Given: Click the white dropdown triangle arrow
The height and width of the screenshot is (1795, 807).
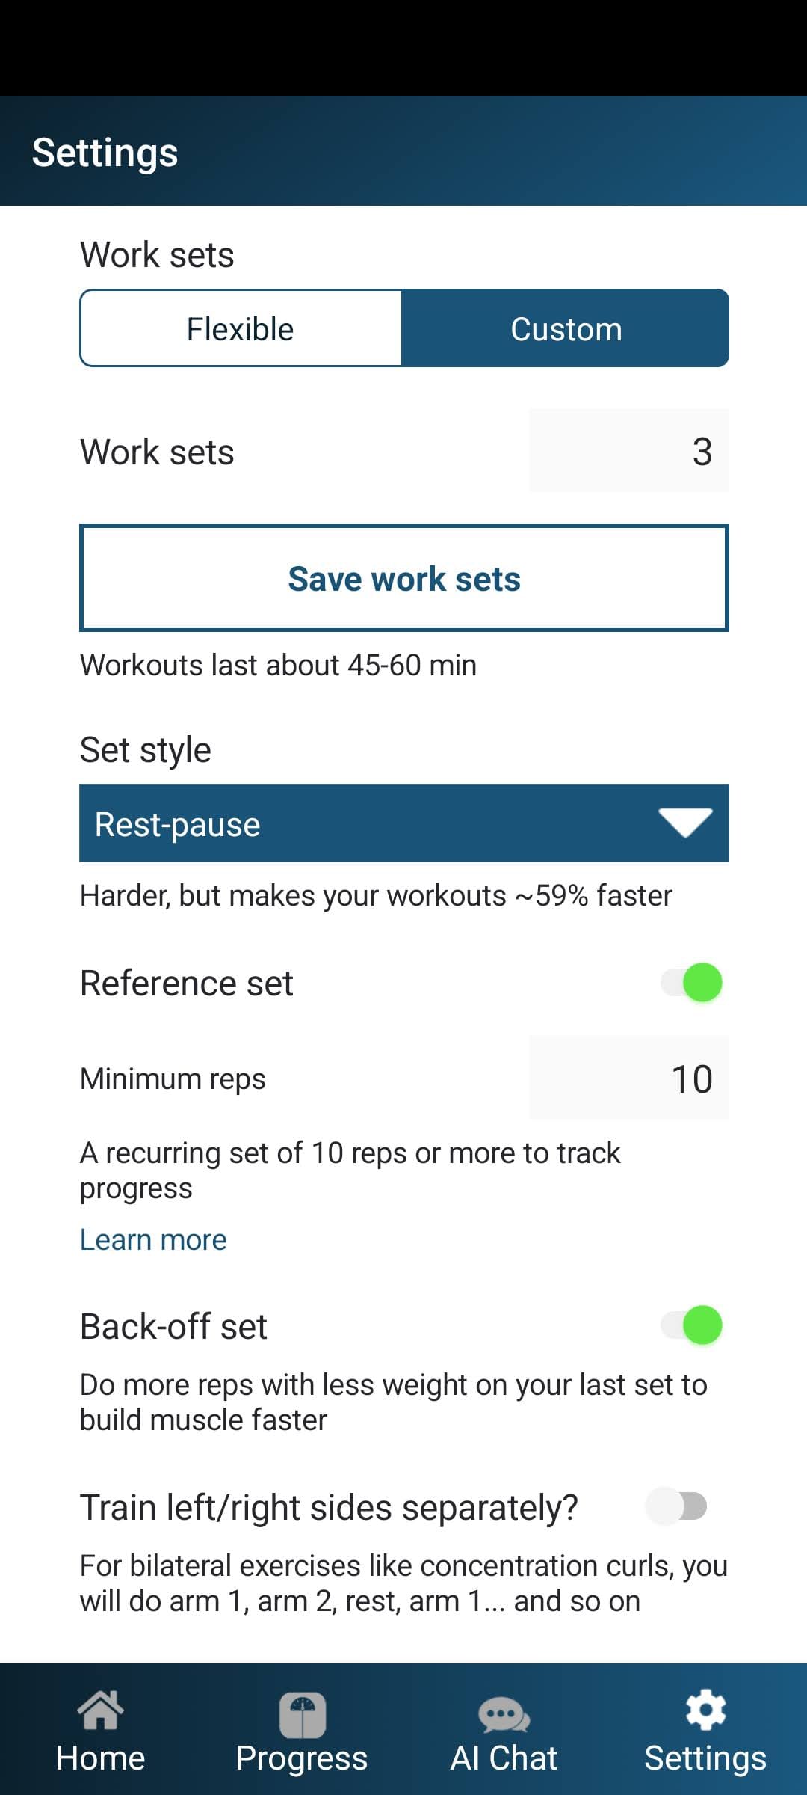Looking at the screenshot, I should tap(685, 823).
